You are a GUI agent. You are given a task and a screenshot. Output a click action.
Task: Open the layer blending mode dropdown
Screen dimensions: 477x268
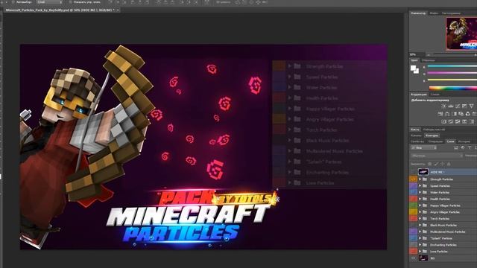click(x=437, y=156)
